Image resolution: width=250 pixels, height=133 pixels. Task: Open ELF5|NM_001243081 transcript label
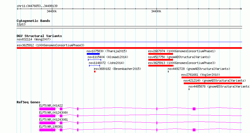coord(53,120)
